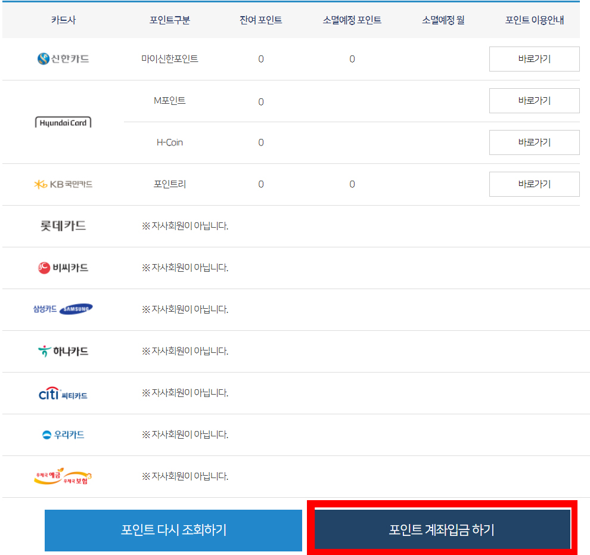Open 바로가기 for 마이신한포인트

click(535, 58)
